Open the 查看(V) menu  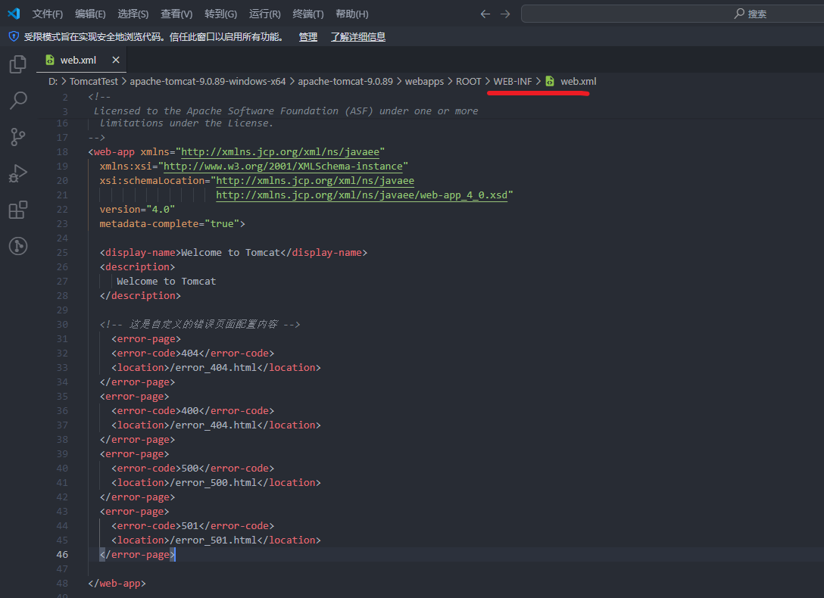176,14
